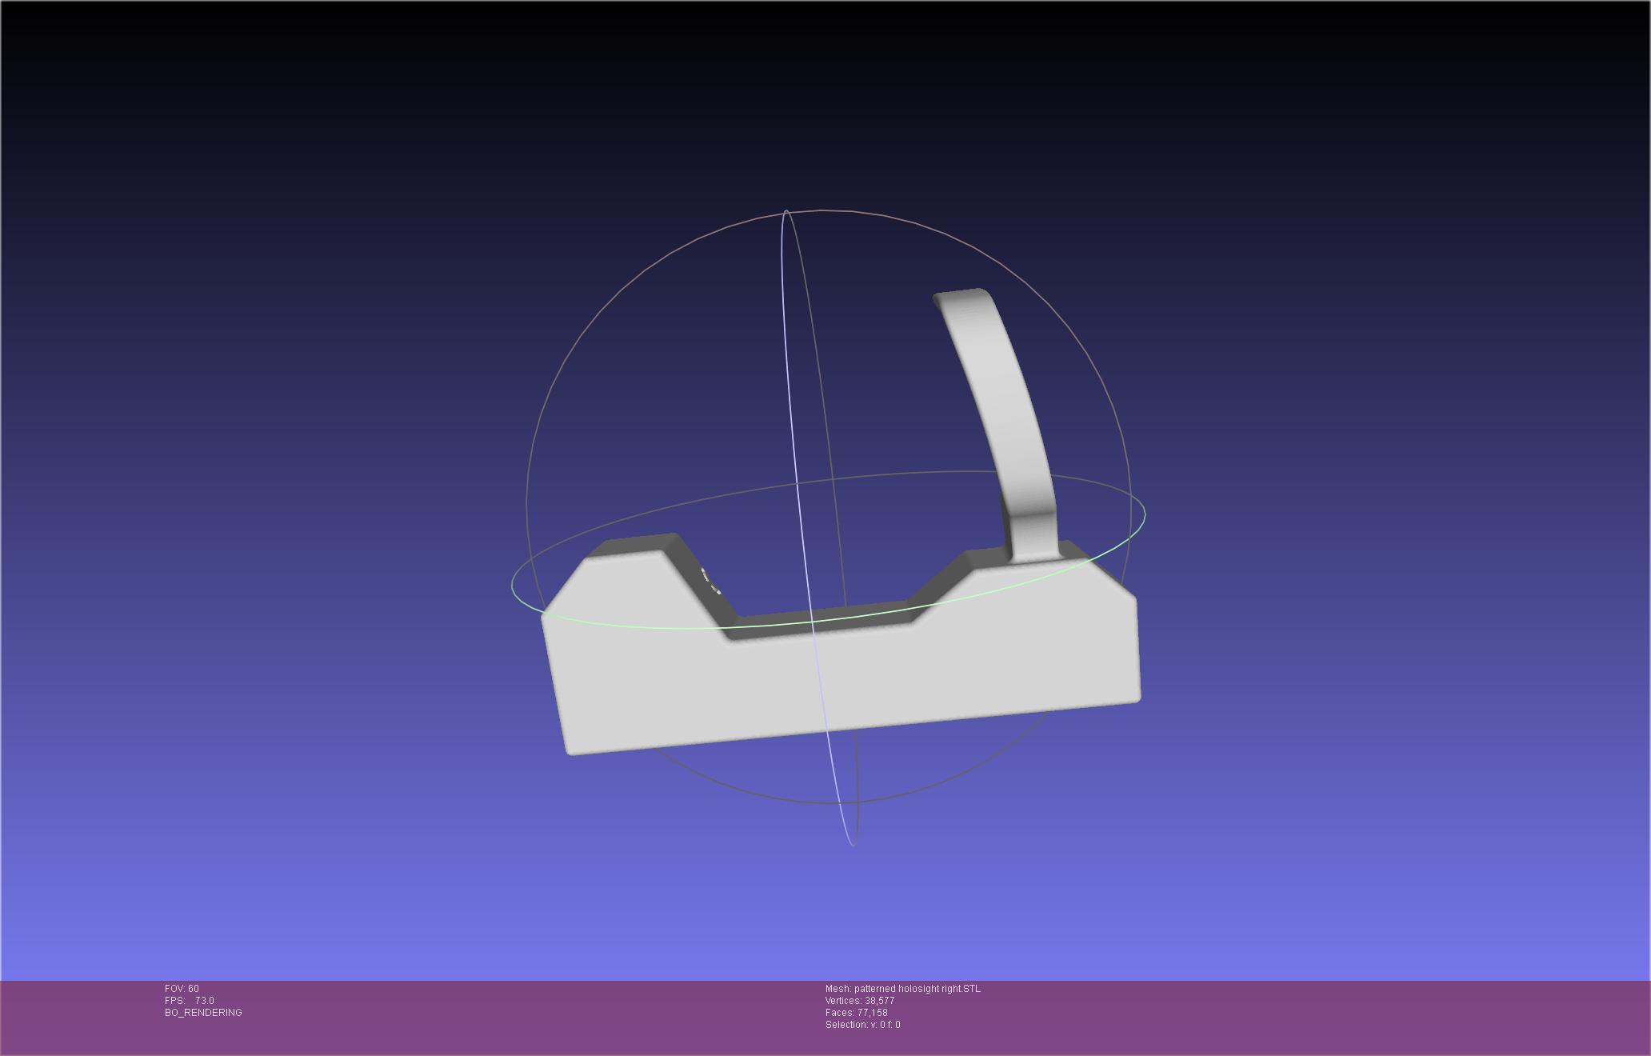Click the bottom-left corner of the model base
This screenshot has width=1651, height=1056.
pos(571,750)
